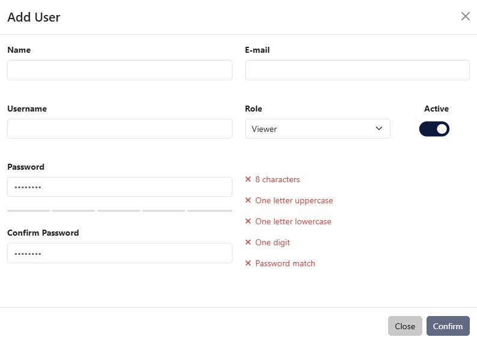Click the X icon beside "One letter lowercase"
Screen dimensions: 477x343
click(248, 221)
